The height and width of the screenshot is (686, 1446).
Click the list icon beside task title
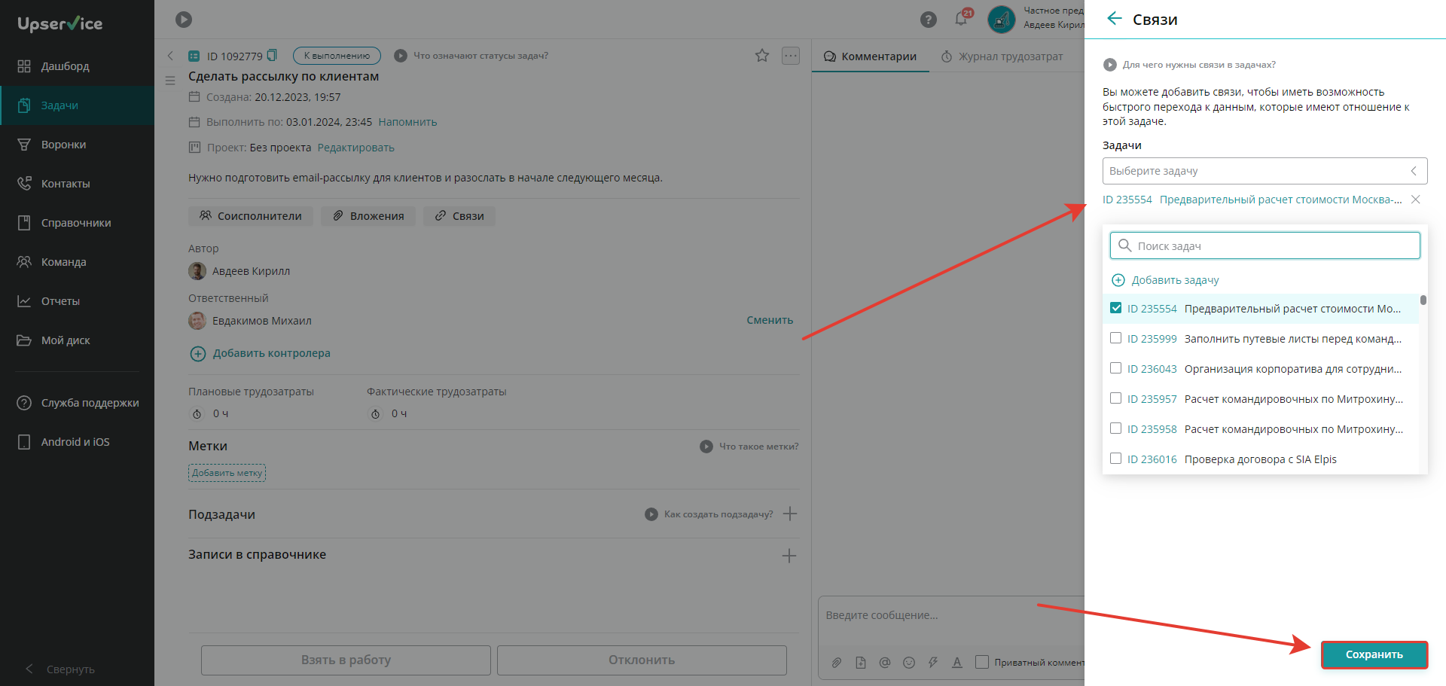pos(170,80)
